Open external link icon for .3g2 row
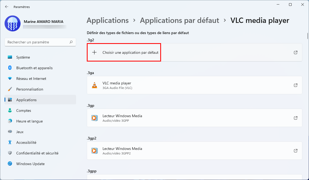The height and width of the screenshot is (180, 309). tap(296, 52)
